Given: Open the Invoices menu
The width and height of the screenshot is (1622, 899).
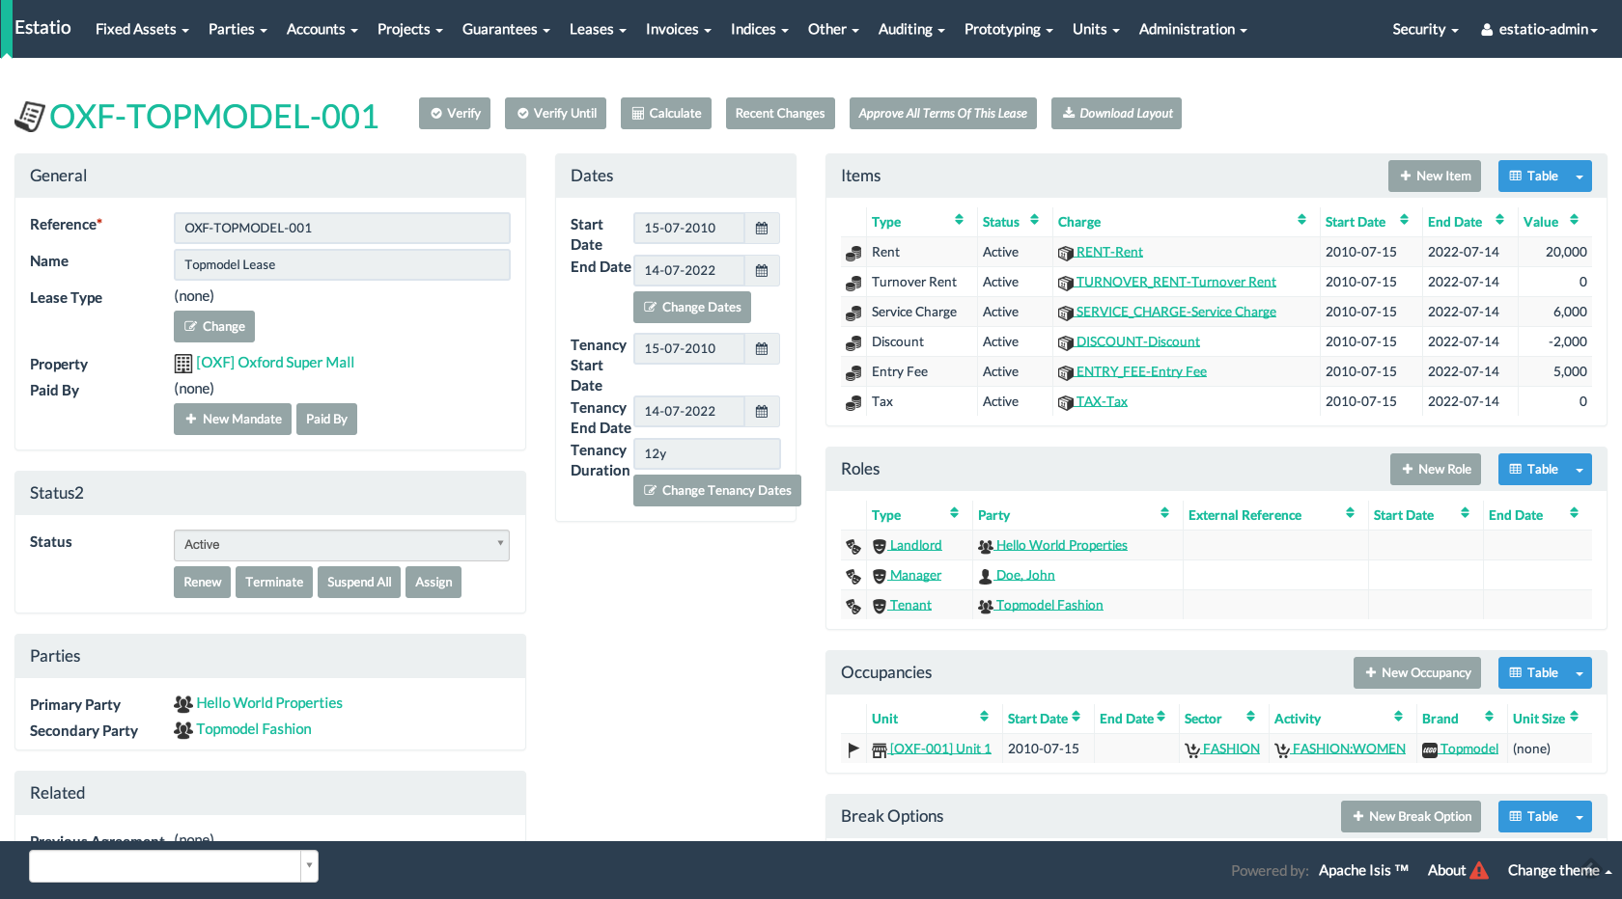Looking at the screenshot, I should point(678,30).
